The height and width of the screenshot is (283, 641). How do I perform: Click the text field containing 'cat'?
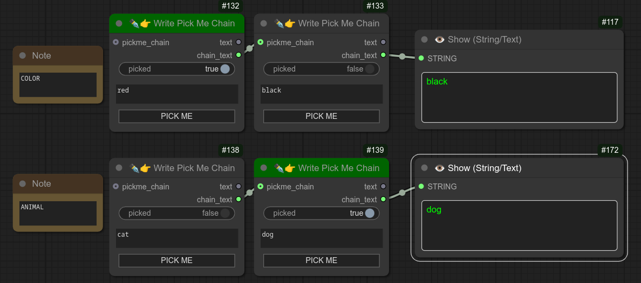(176, 238)
